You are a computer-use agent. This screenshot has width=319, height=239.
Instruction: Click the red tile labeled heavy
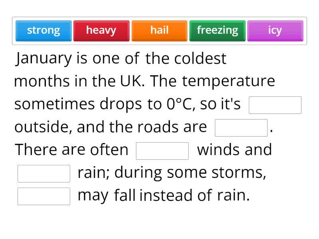[101, 30]
